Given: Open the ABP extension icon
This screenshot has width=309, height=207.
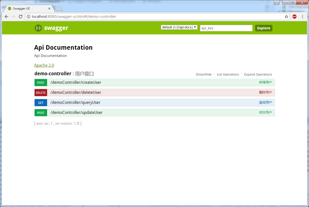Looking at the screenshot, I should tap(294, 17).
